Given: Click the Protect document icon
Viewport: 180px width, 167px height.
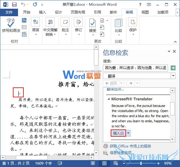Looking at the screenshot, I should pyautogui.click(x=133, y=22).
